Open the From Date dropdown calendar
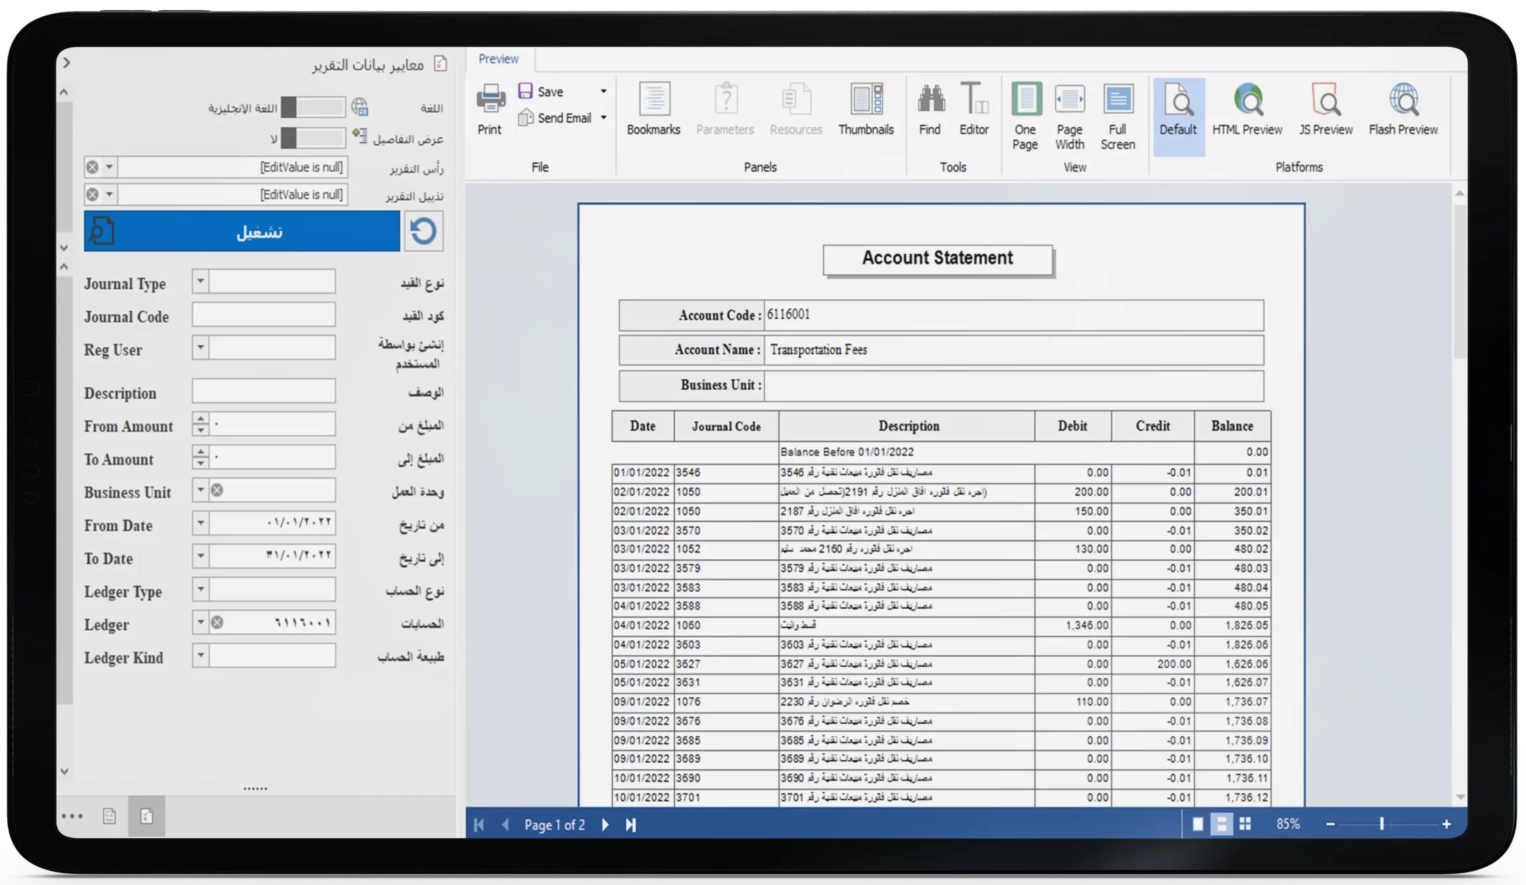Screen dimensions: 1526x885 click(200, 523)
